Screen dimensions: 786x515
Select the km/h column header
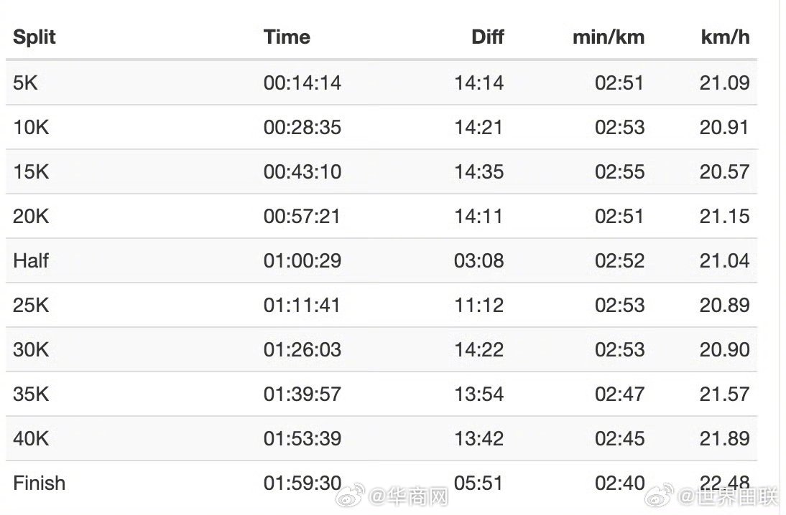[x=725, y=37]
